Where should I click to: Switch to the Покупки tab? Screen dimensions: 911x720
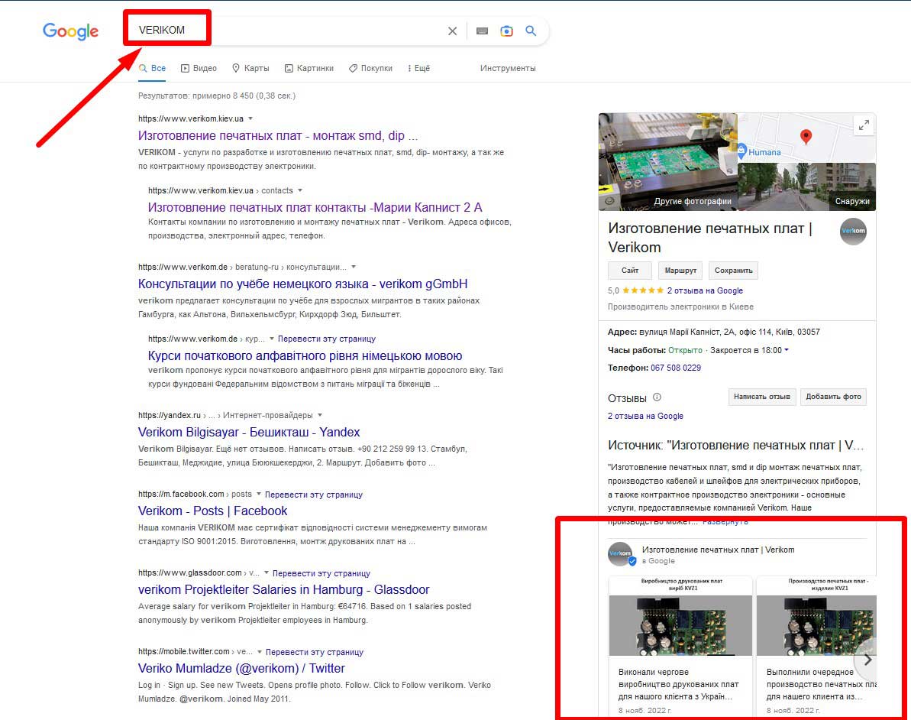[370, 68]
